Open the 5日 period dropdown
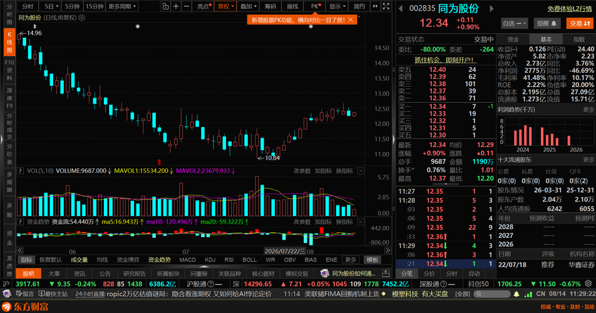Screen dimensions: 596x313 point(51,6)
